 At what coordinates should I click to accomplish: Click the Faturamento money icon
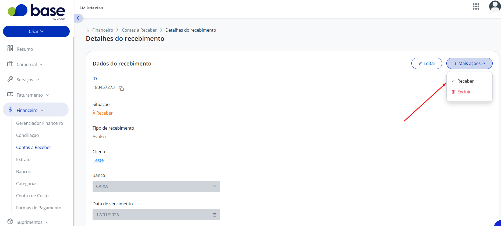tap(10, 94)
